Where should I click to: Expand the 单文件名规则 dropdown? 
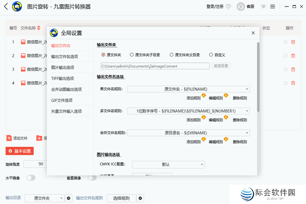point(188,89)
